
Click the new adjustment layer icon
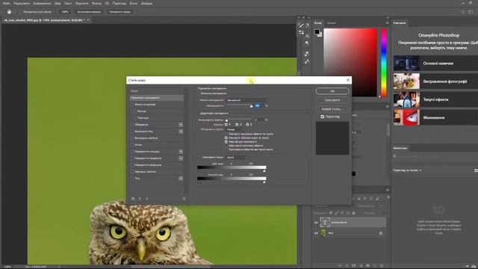coord(361,266)
